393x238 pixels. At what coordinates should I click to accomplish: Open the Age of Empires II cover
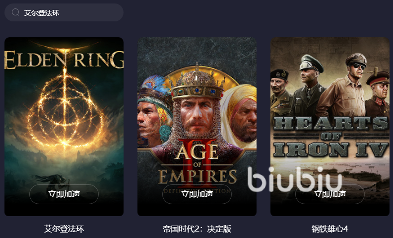tap(197, 127)
